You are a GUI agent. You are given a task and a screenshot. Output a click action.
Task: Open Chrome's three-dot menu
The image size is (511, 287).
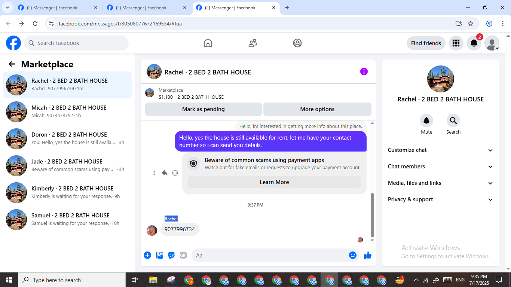click(x=503, y=24)
